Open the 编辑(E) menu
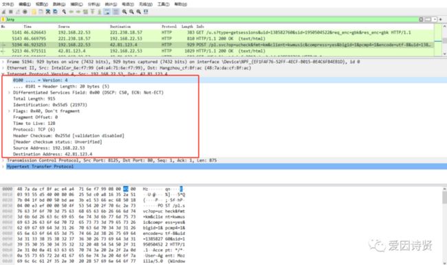447x265 pixels. pos(25,4)
